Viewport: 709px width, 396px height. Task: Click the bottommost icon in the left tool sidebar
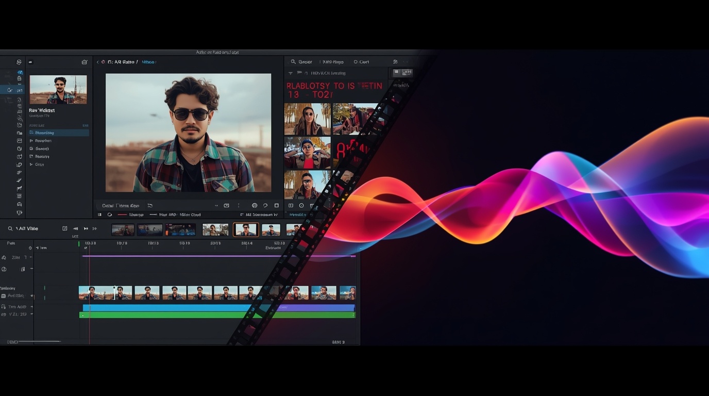(20, 212)
